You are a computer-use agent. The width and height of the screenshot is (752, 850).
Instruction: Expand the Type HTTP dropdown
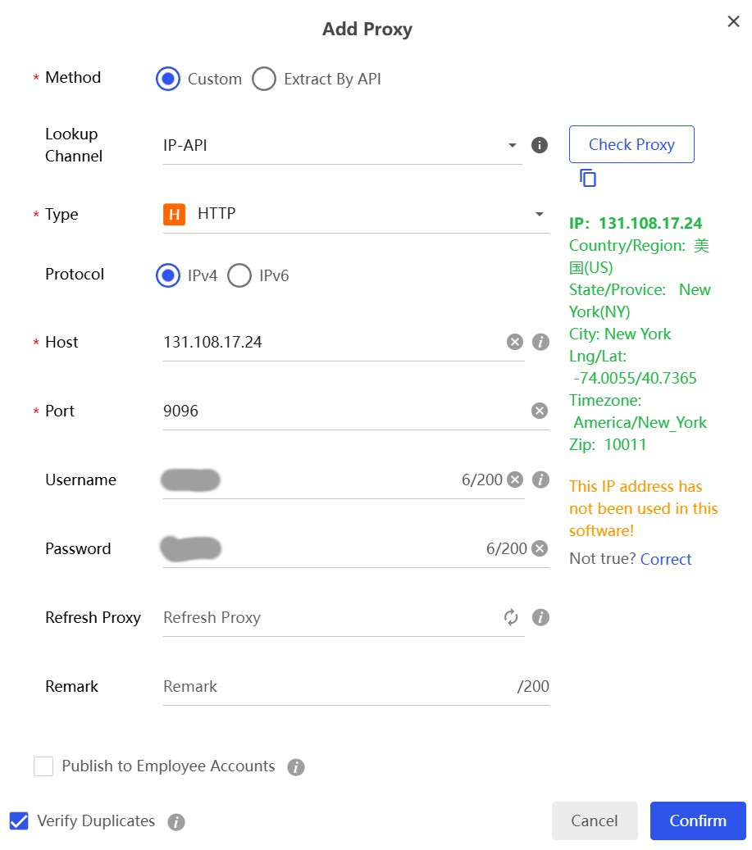356,214
